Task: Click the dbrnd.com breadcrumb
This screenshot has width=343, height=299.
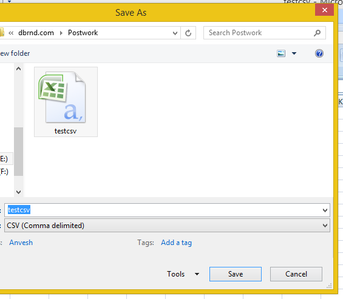Action: tap(36, 33)
